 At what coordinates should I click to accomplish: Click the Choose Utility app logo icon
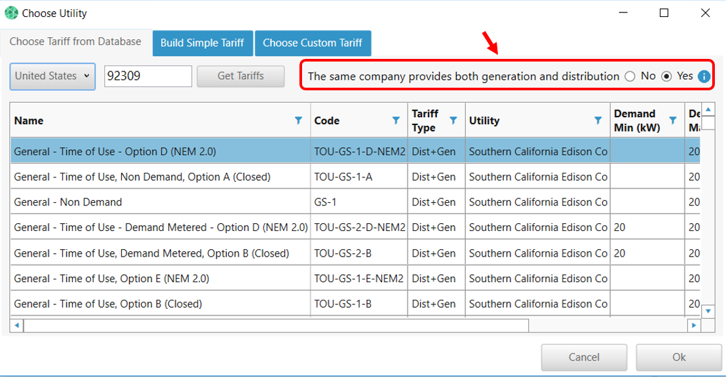coord(11,13)
